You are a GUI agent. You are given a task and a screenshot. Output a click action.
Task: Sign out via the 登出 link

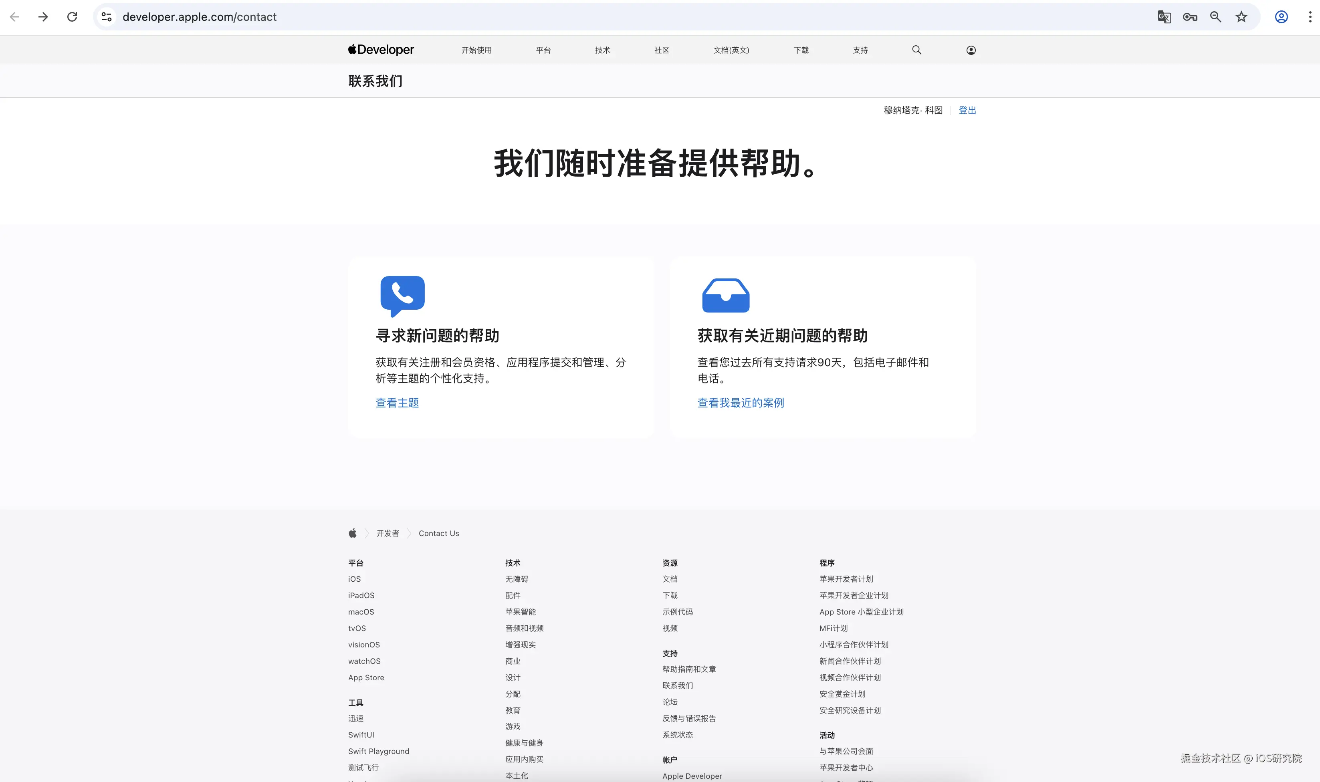point(967,110)
